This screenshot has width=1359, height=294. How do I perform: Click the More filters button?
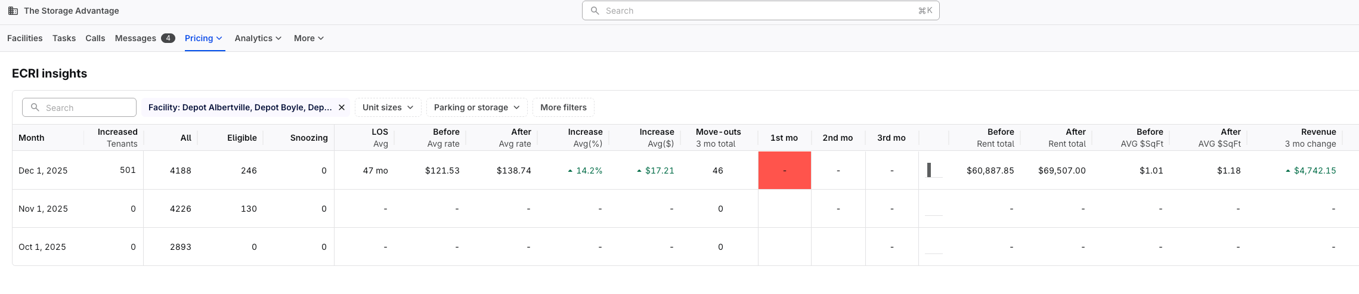[563, 107]
